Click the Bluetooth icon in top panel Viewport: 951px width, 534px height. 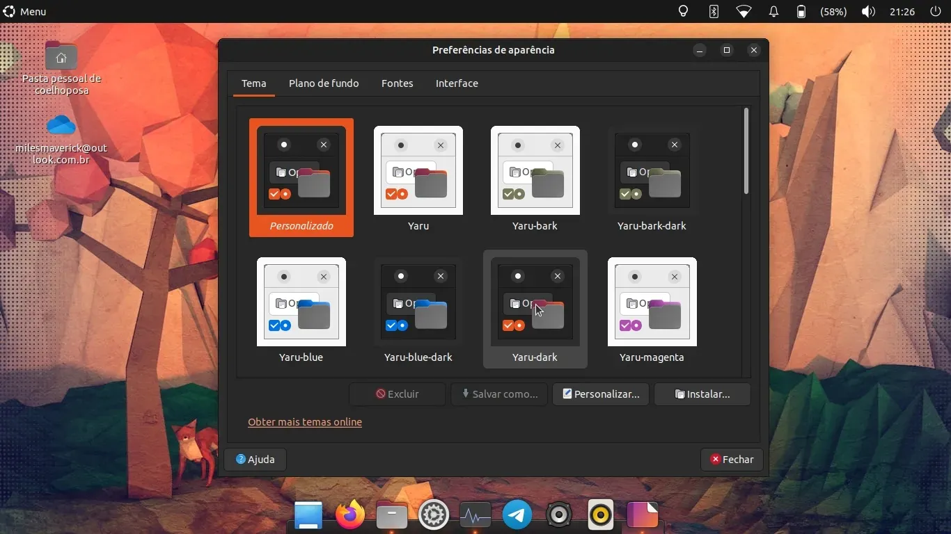click(714, 12)
